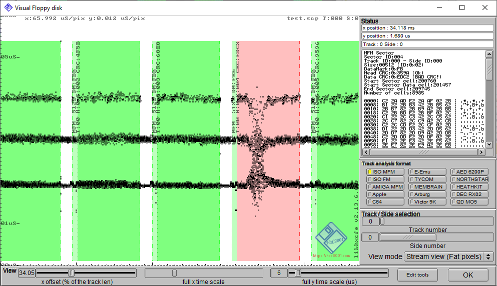497x286 pixels.
Task: Edit the Side number value field
Action: (x=370, y=237)
